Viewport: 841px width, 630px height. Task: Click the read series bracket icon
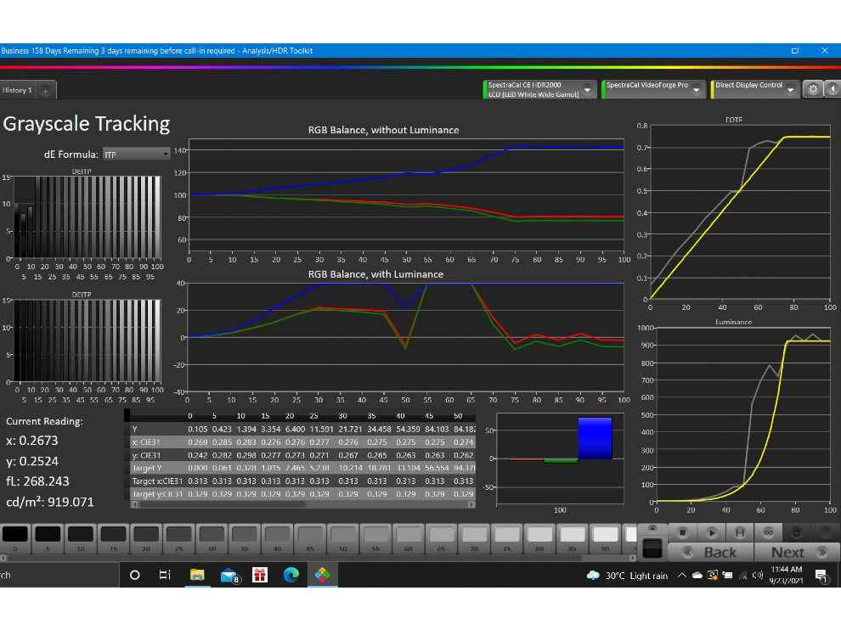(740, 532)
